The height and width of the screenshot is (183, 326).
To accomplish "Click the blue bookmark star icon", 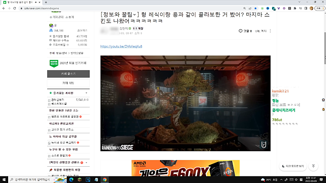I will (256, 8).
